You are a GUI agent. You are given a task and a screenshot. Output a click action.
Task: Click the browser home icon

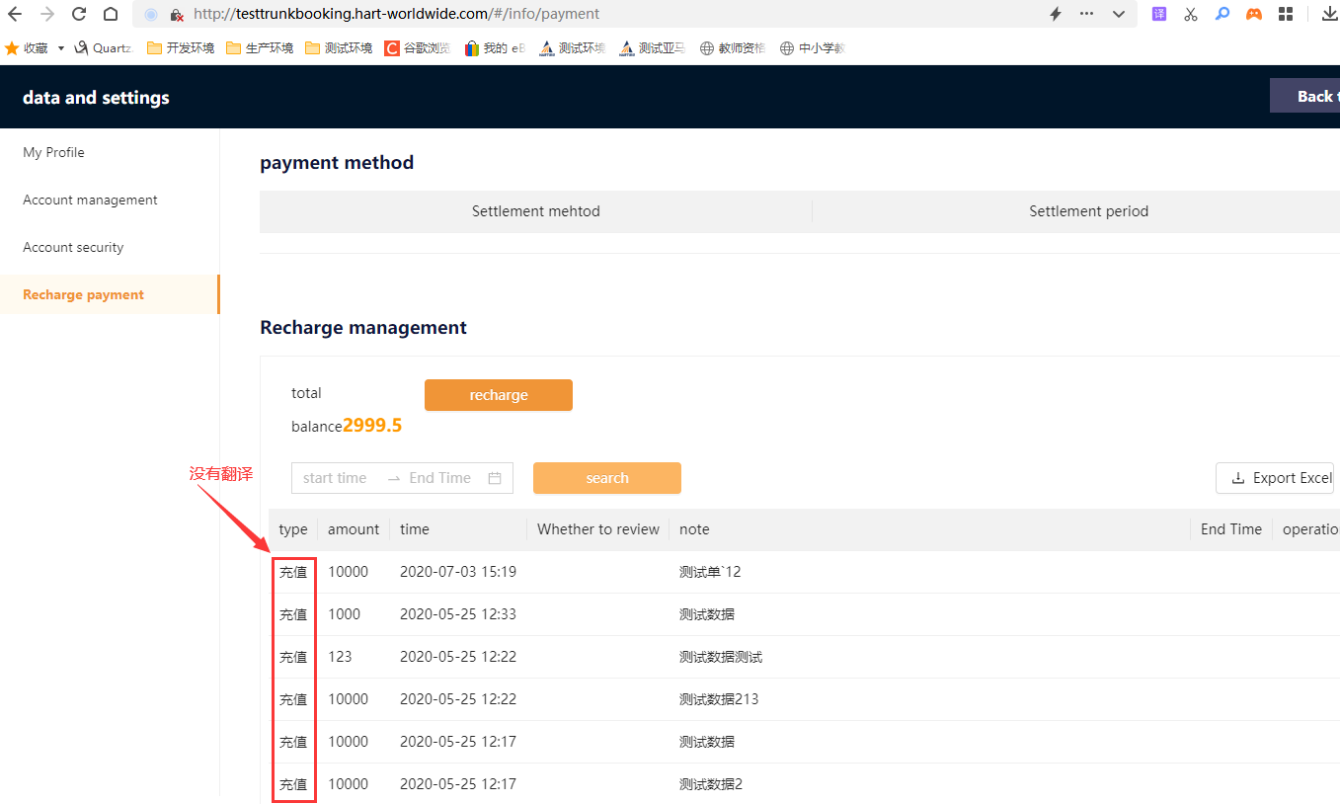click(x=111, y=14)
